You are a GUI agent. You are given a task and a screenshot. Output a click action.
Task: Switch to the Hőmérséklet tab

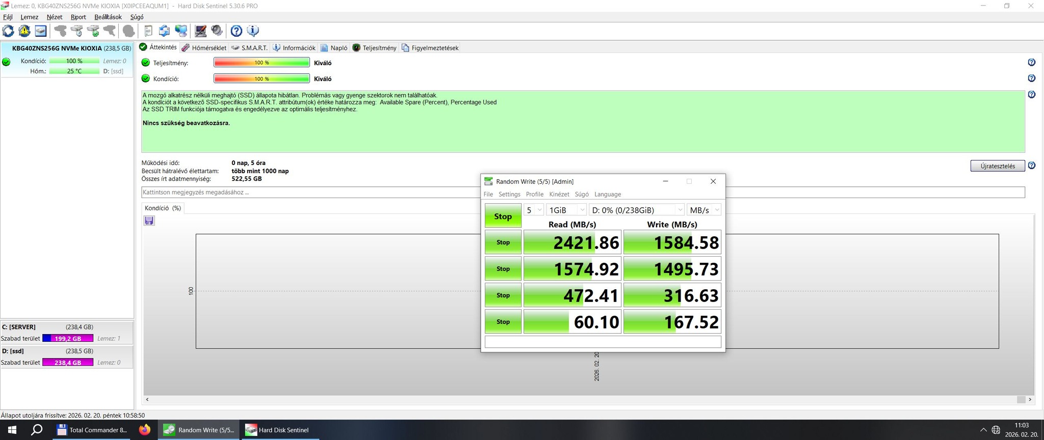pyautogui.click(x=204, y=48)
